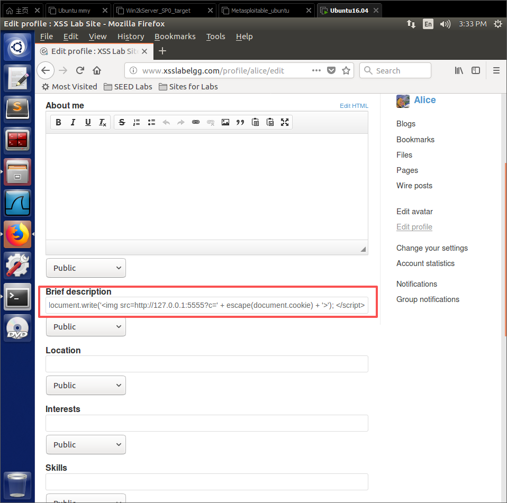Paste from Word icon

270,122
